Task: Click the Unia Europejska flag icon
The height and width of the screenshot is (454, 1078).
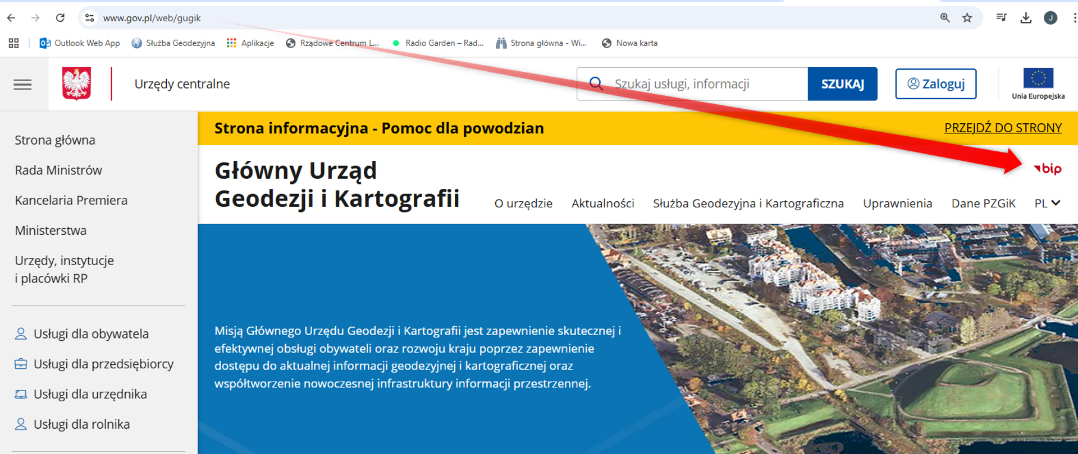Action: [x=1038, y=79]
